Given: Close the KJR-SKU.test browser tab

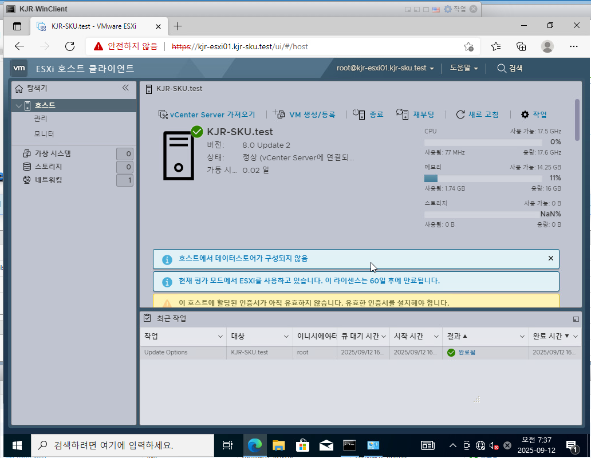Looking at the screenshot, I should tap(158, 26).
